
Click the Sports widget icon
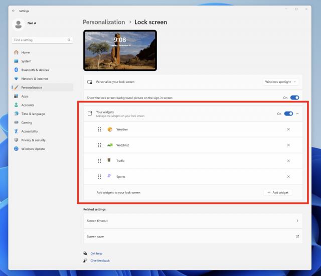(110, 176)
